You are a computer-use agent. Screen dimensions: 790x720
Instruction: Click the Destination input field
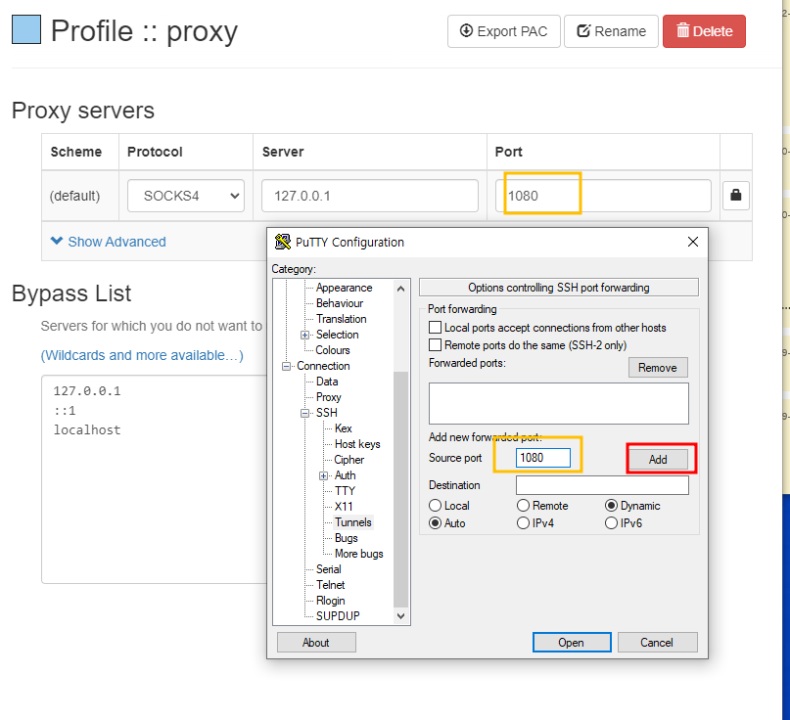click(x=602, y=485)
